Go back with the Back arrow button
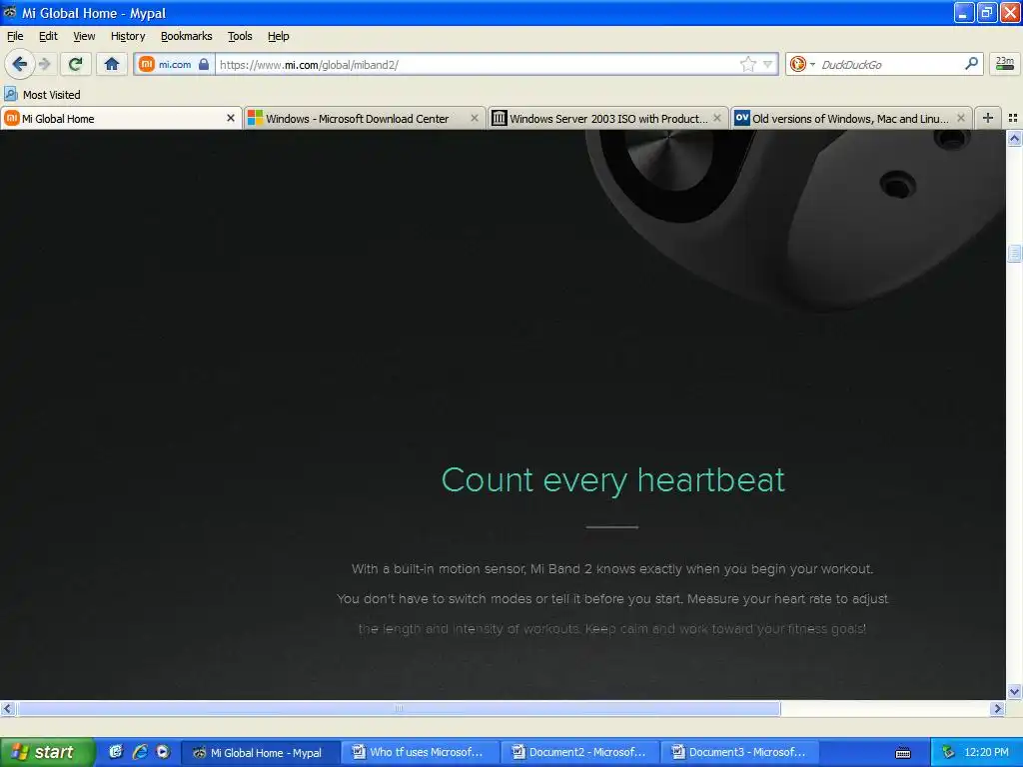Image resolution: width=1023 pixels, height=767 pixels. coord(19,64)
